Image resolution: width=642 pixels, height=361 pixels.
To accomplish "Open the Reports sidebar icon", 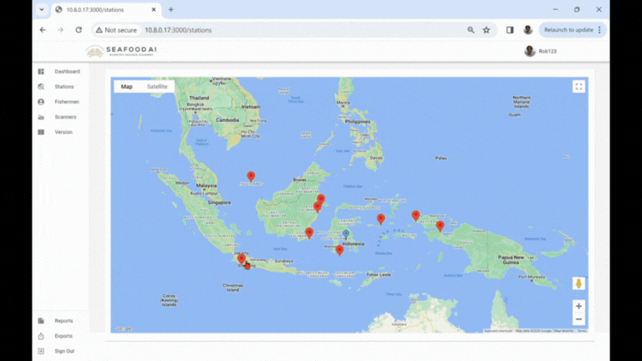I will (x=41, y=321).
